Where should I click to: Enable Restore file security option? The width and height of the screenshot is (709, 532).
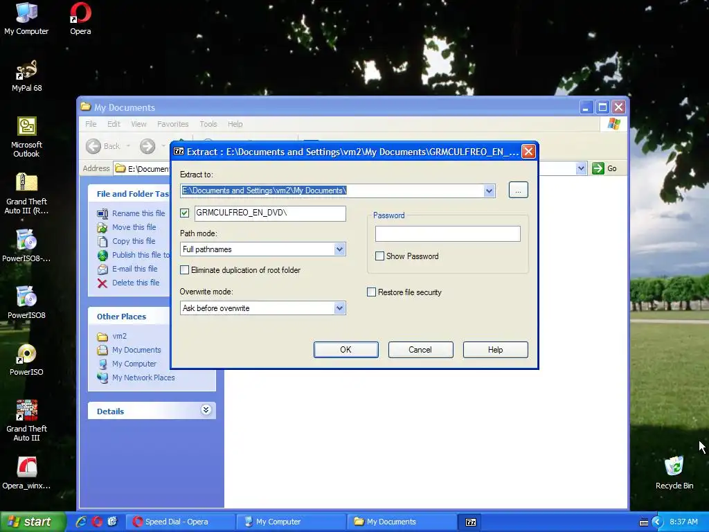[371, 292]
